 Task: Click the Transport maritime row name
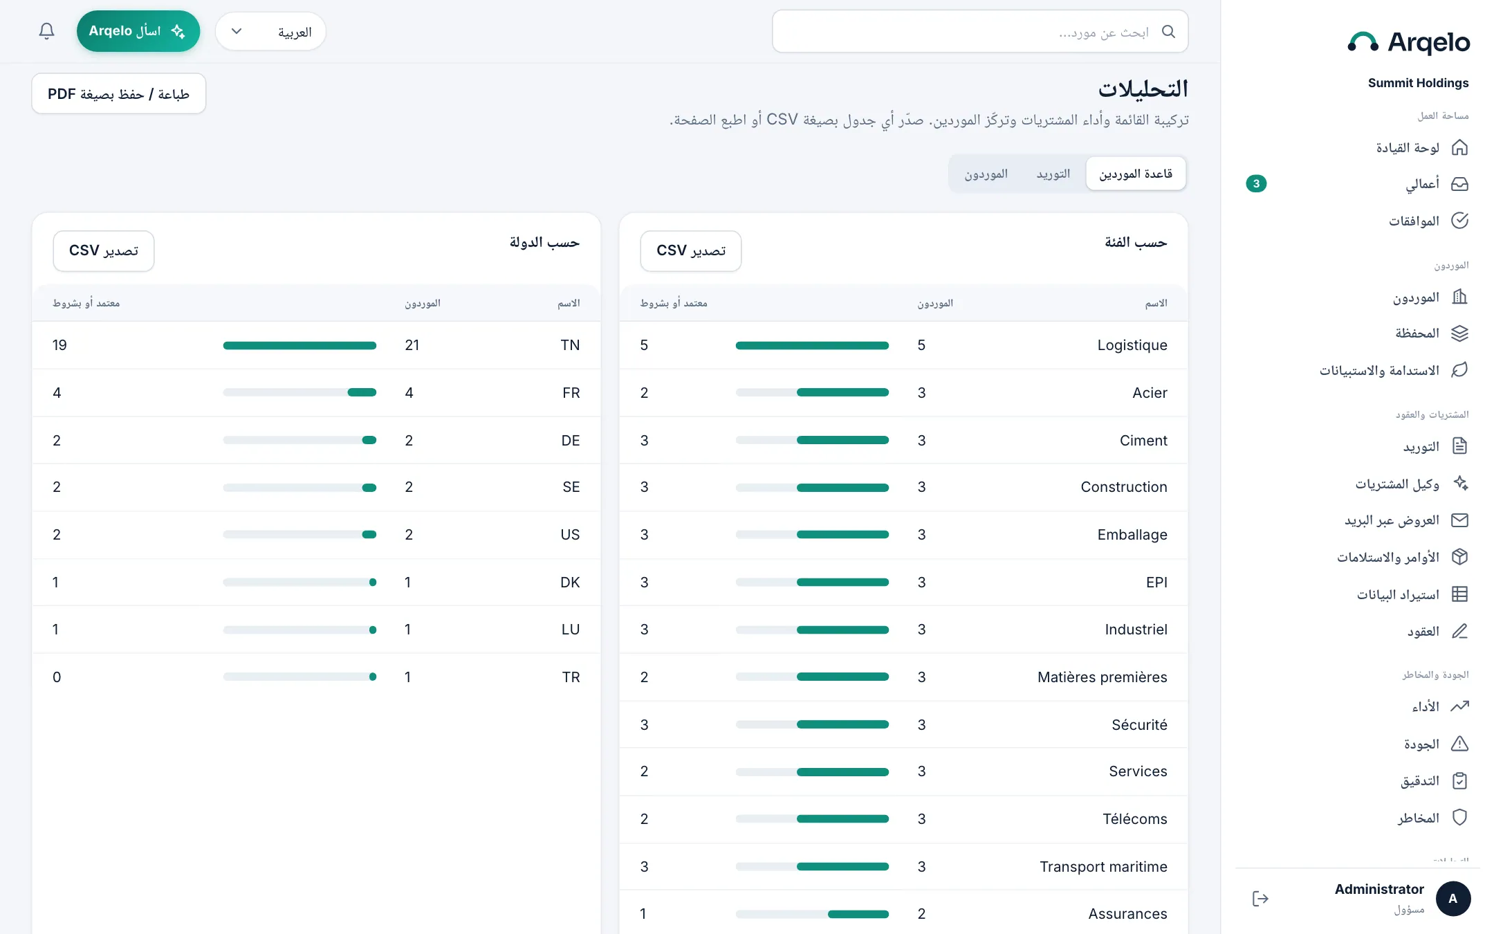pyautogui.click(x=1103, y=867)
